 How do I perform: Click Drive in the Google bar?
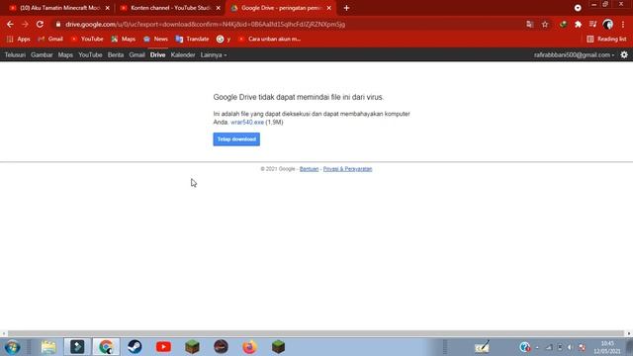coord(157,55)
